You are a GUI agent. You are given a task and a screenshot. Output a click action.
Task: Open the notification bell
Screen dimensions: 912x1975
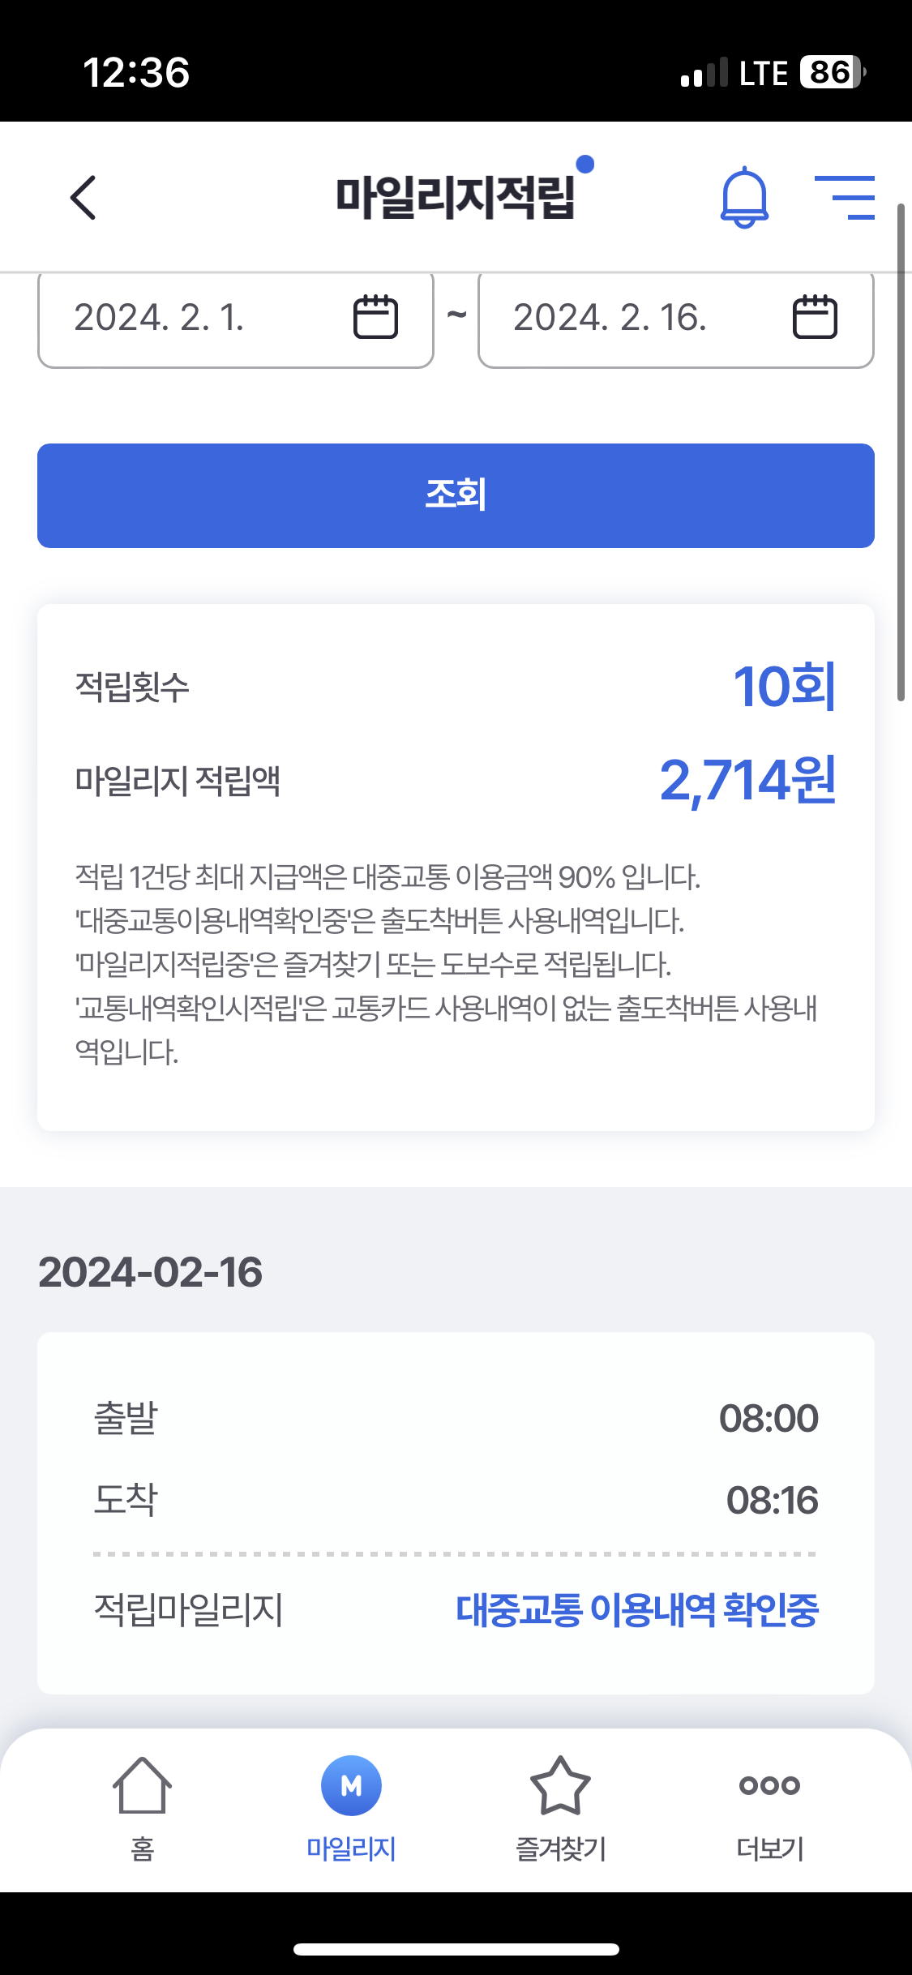744,198
